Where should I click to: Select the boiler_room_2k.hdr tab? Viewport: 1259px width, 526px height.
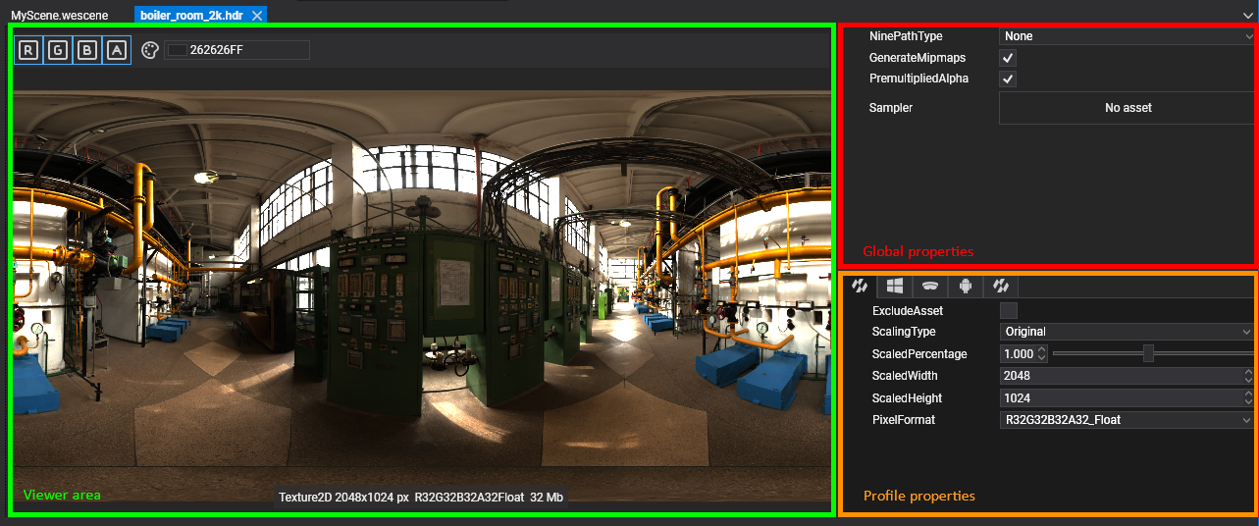tap(191, 16)
